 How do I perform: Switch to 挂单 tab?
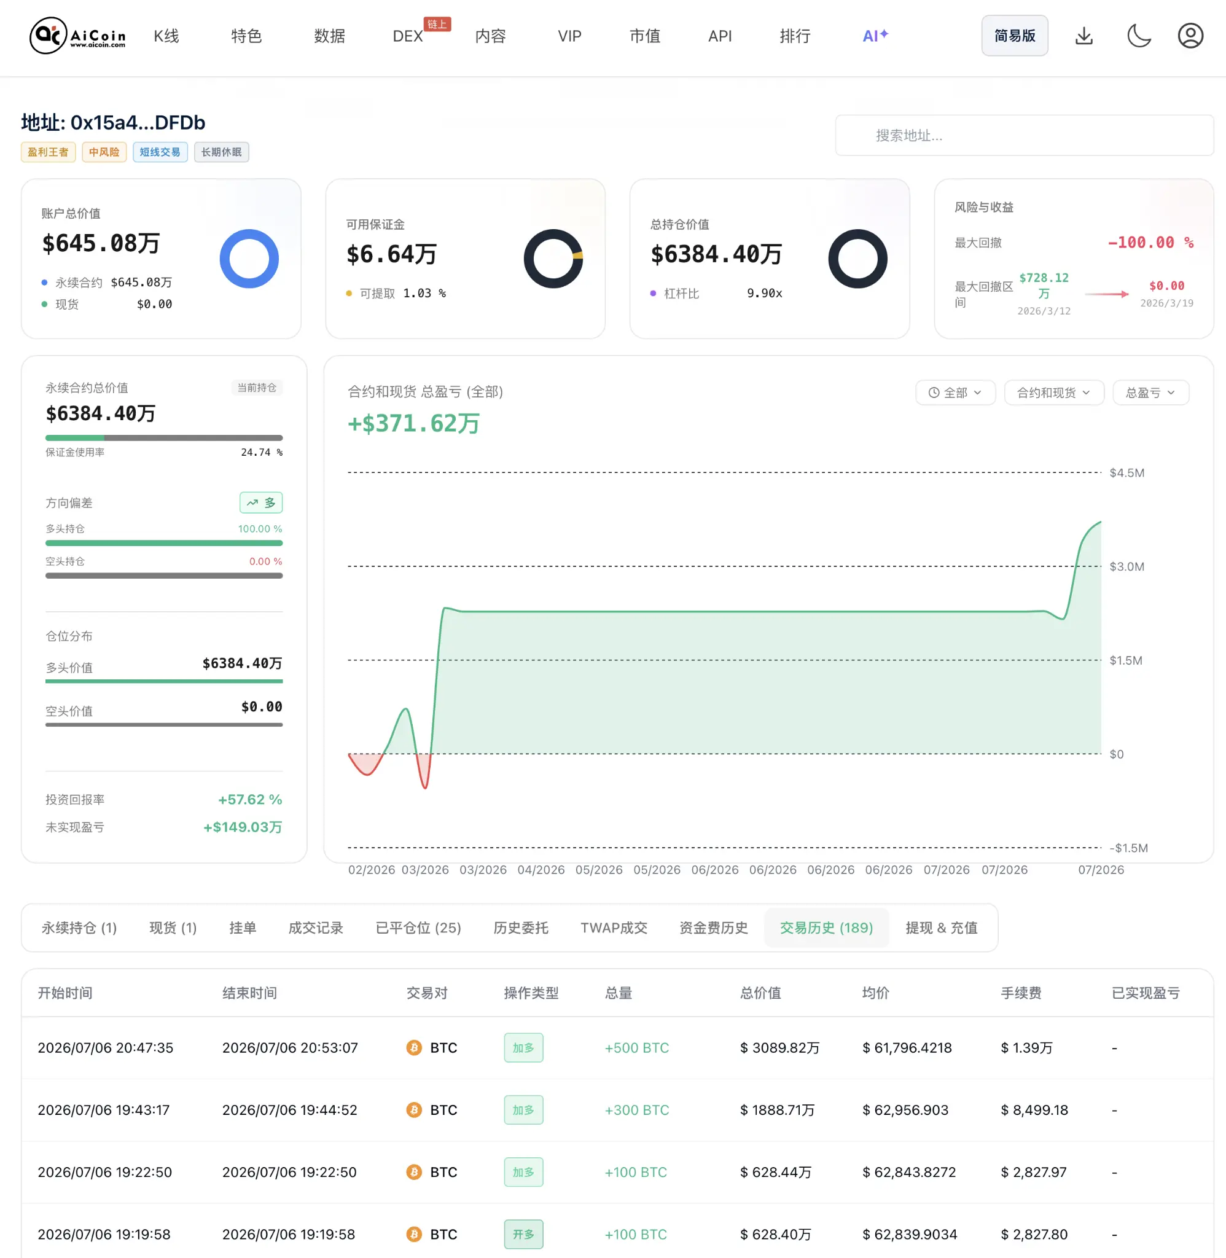pos(243,928)
